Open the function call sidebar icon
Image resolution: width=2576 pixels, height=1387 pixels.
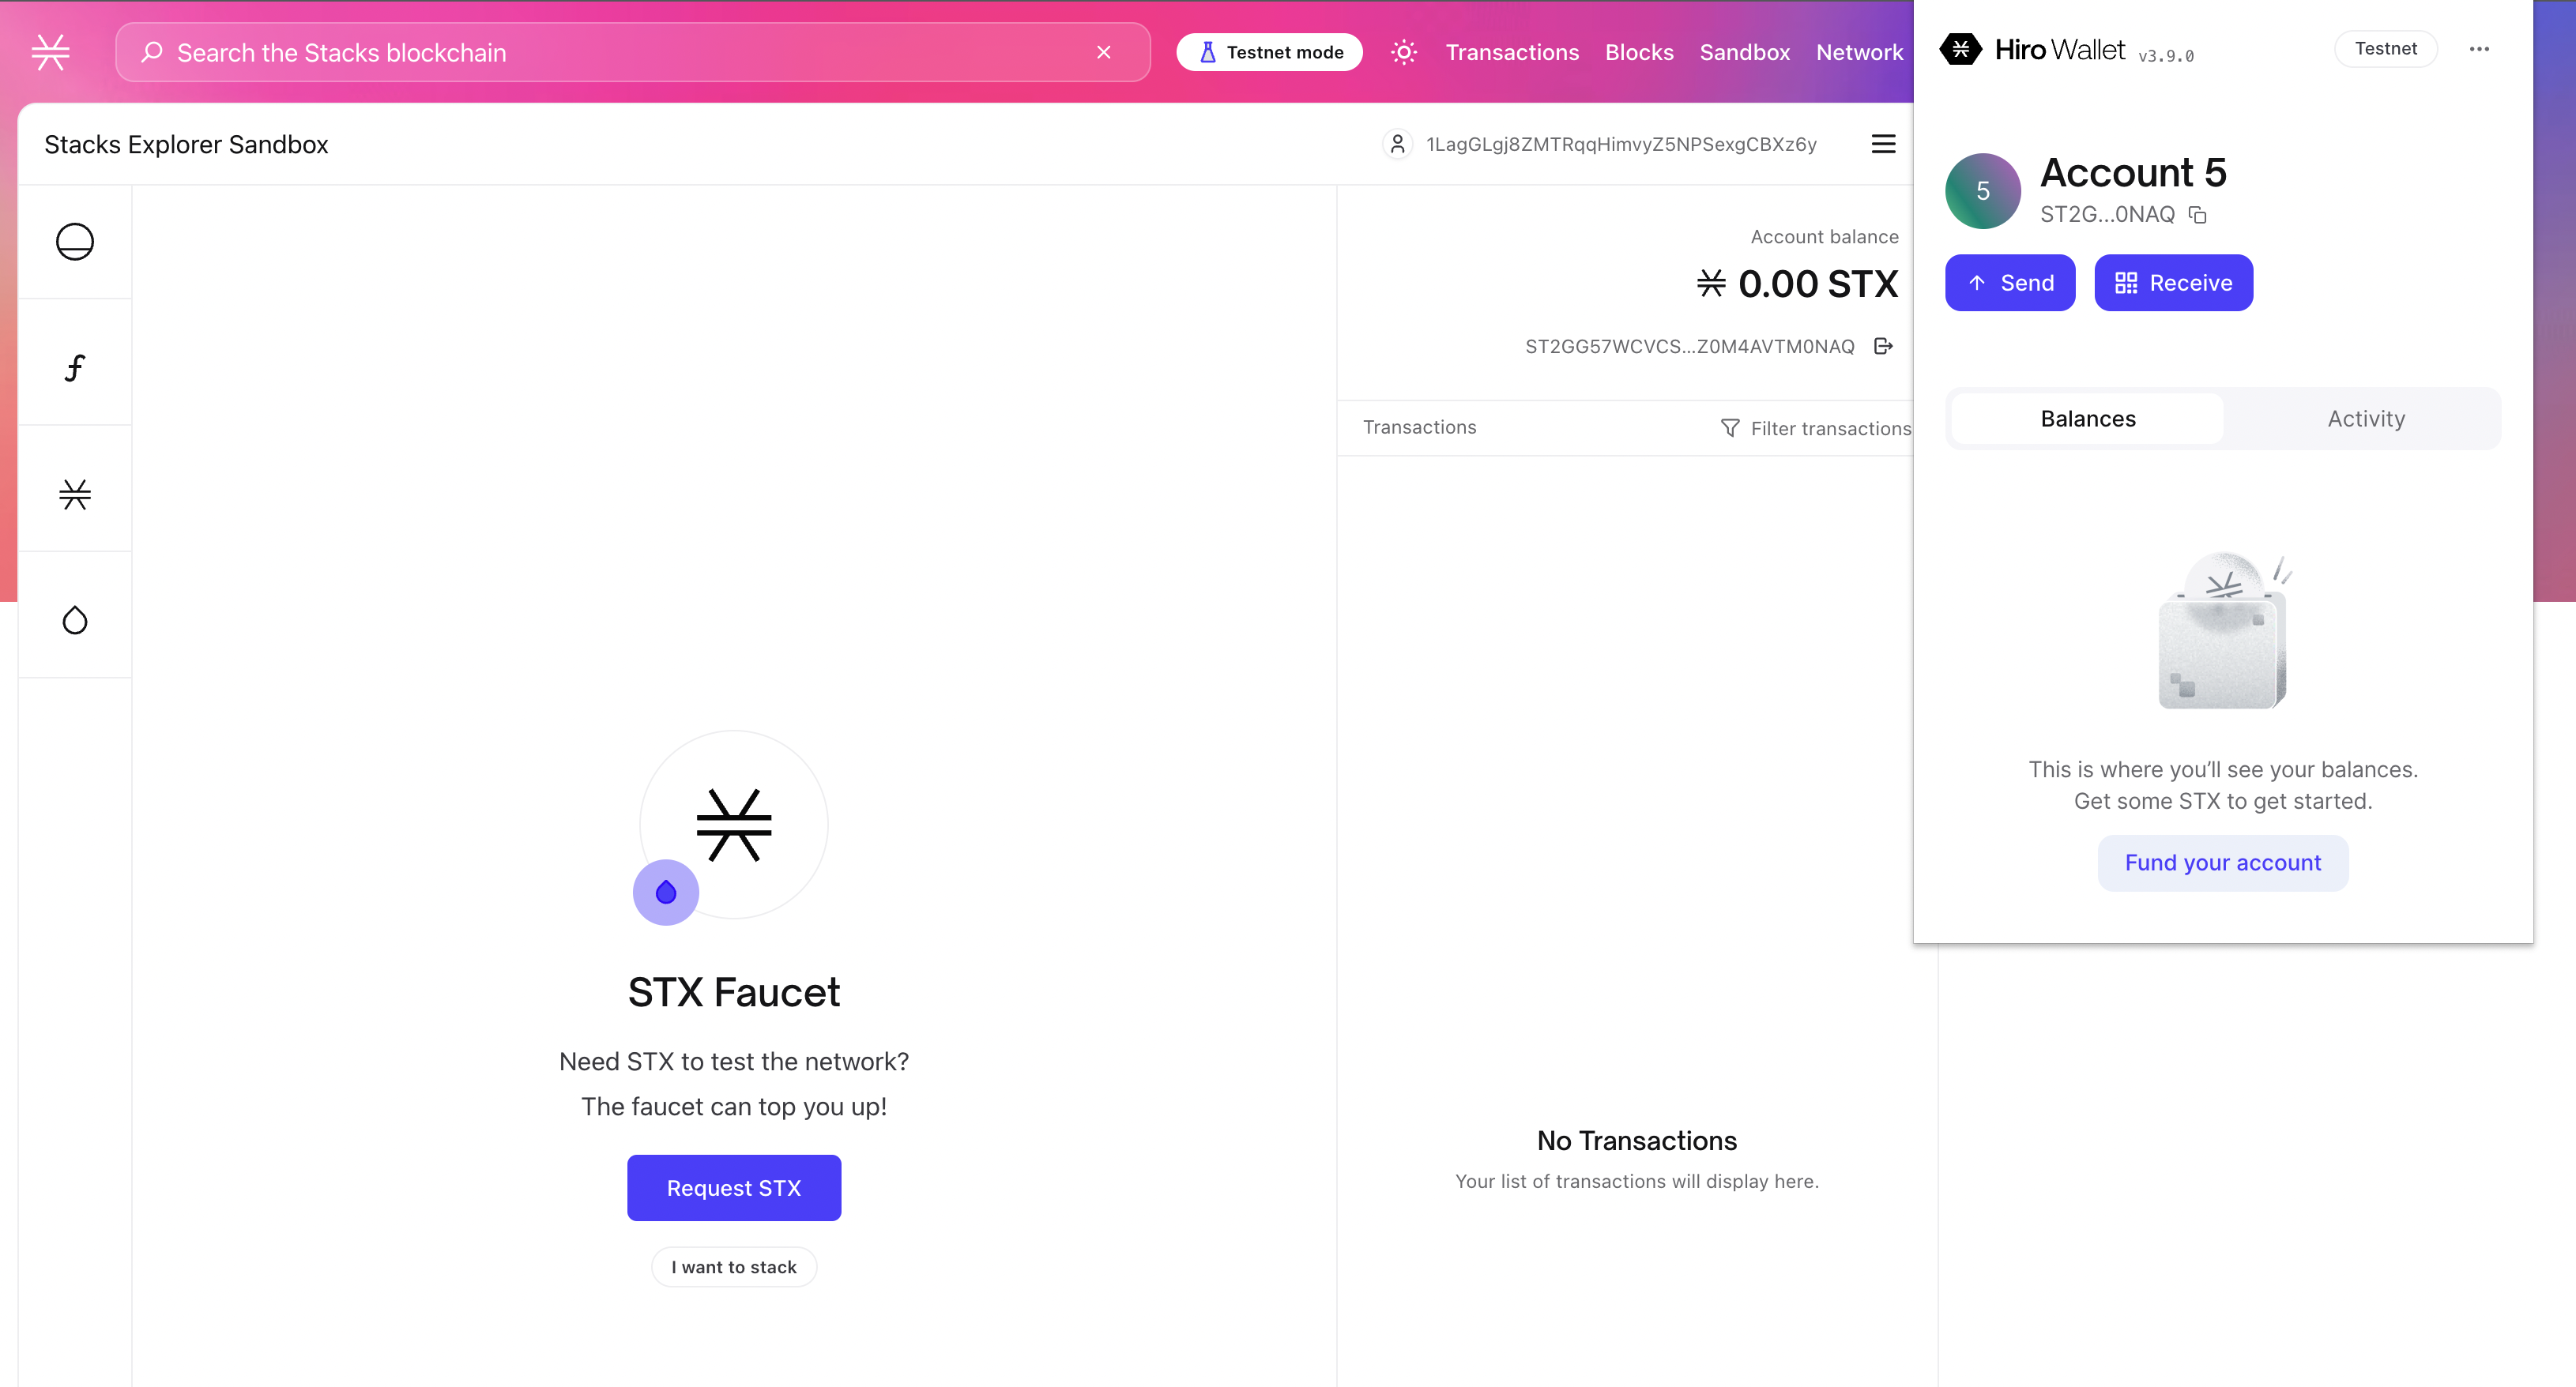(75, 368)
